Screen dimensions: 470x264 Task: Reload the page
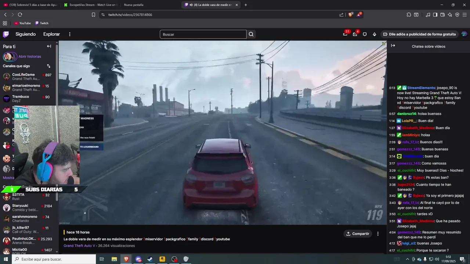point(20,15)
